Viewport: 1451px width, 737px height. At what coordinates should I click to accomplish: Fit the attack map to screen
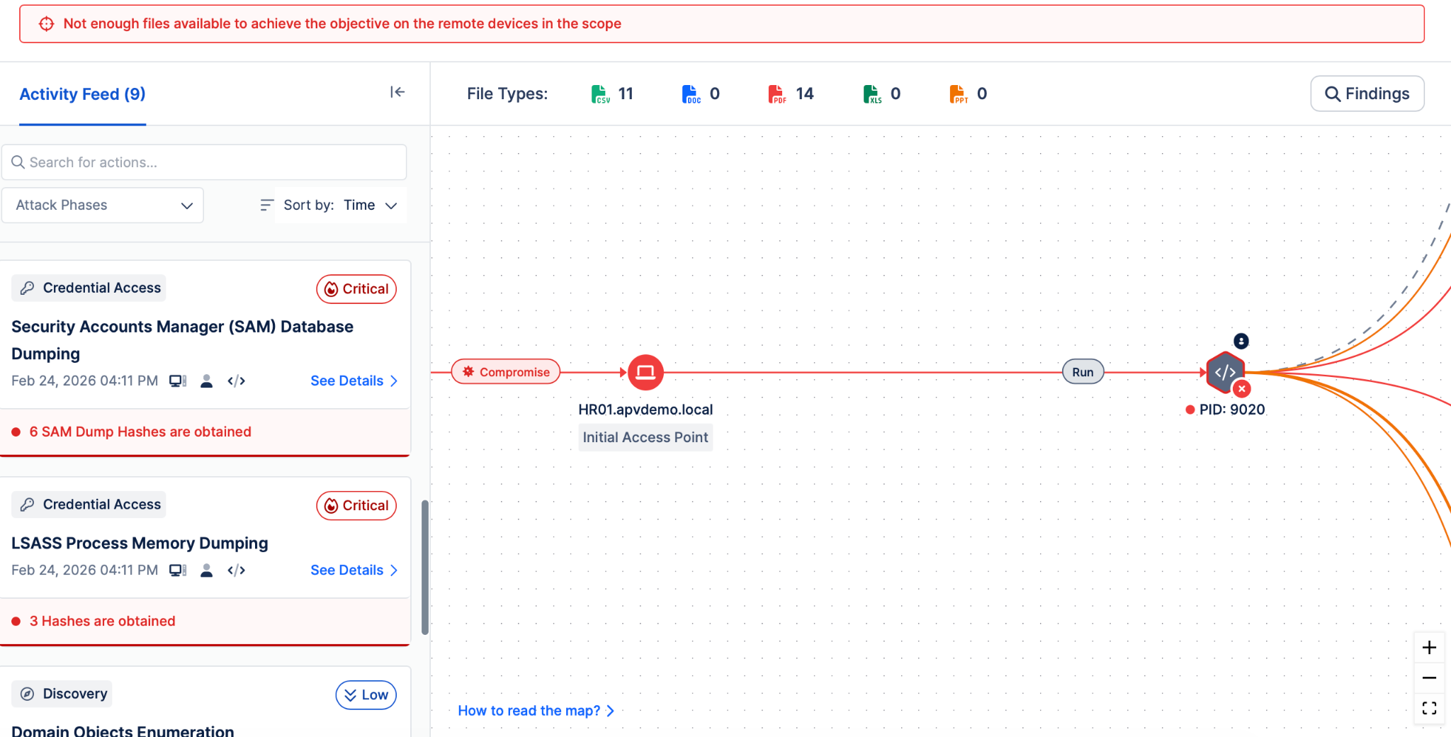coord(1429,708)
